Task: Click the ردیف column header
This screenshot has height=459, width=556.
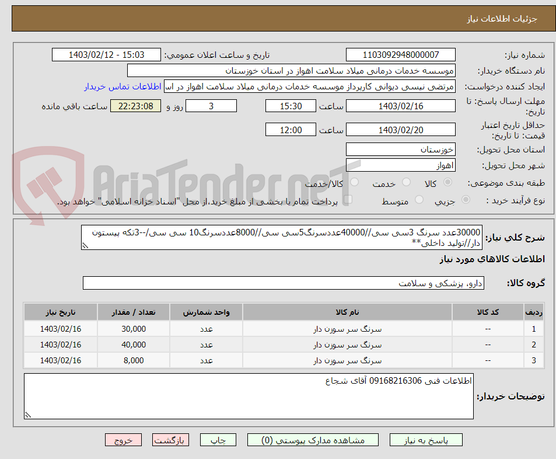Action: tap(534, 312)
